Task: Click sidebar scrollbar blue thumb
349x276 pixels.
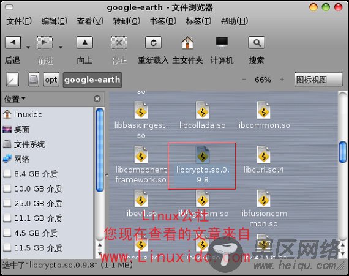Action: (100, 150)
